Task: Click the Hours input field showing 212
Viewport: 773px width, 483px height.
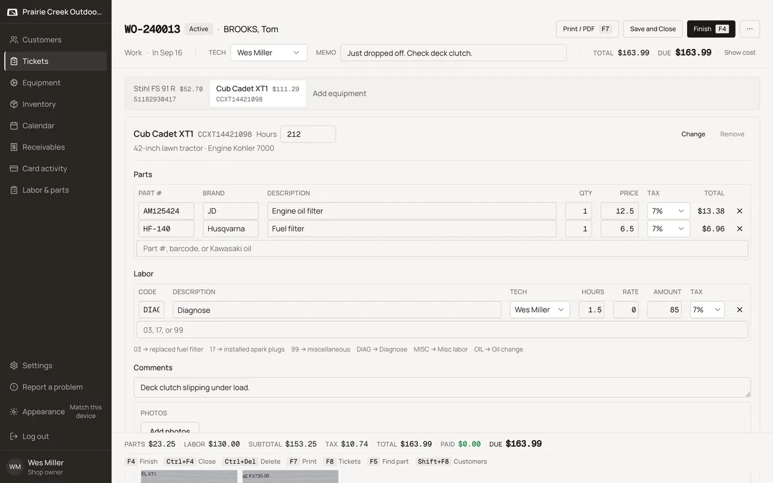Action: [x=308, y=134]
